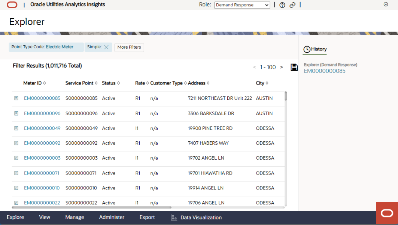Viewport: 398px width, 225px height.
Task: Open the Export menu
Action: coord(147,218)
